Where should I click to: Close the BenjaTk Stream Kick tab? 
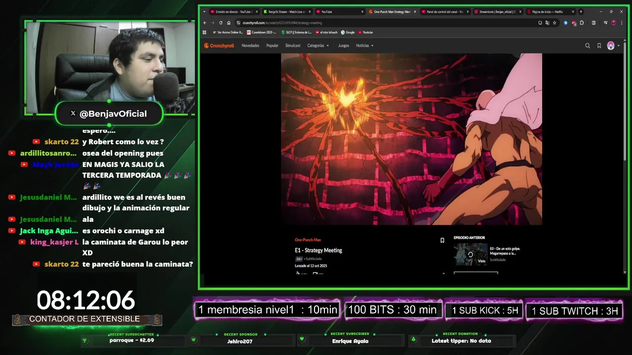click(x=310, y=12)
